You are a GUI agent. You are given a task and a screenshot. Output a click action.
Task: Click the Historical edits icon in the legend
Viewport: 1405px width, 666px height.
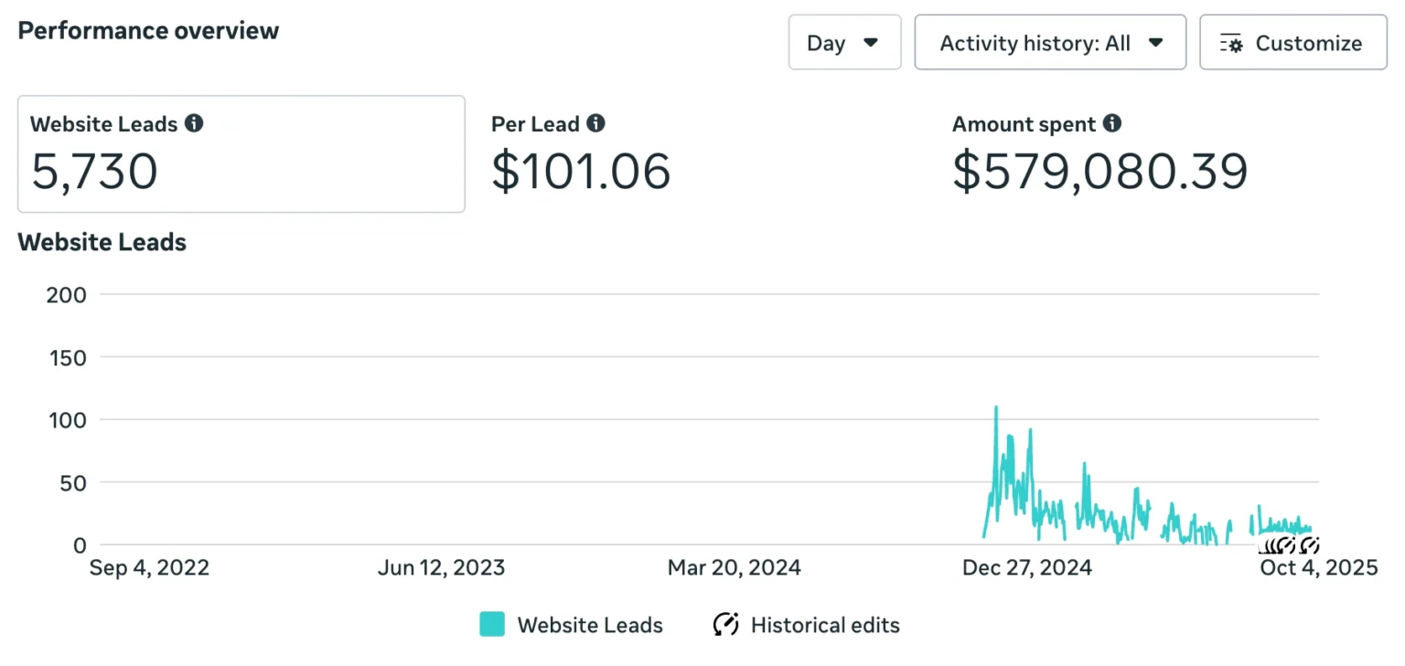(725, 624)
